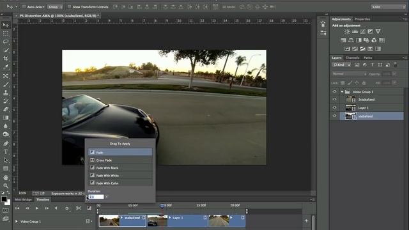Select the Eyedropper tool
The width and height of the screenshot is (409, 230).
point(6,67)
